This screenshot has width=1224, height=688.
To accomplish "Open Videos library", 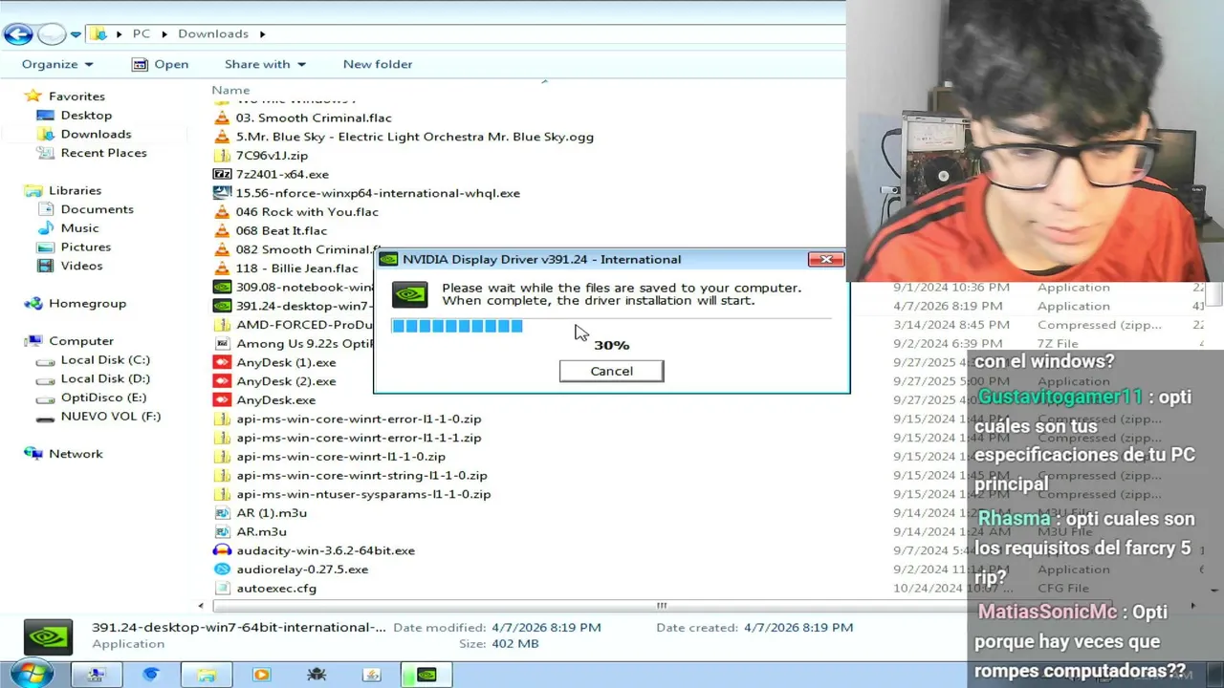I will [x=81, y=266].
